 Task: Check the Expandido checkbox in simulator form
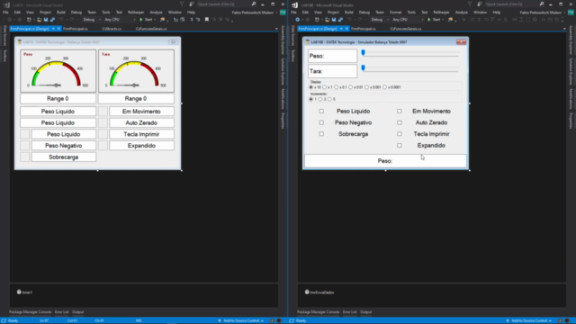point(400,145)
